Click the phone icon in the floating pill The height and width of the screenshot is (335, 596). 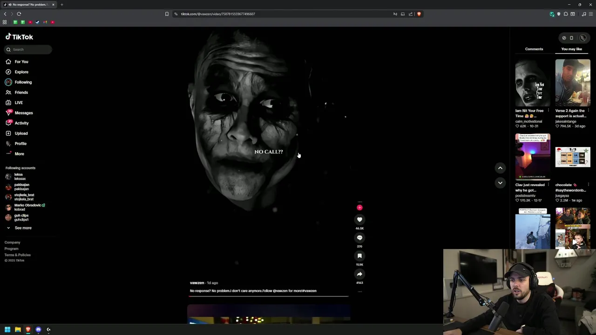[x=572, y=38]
